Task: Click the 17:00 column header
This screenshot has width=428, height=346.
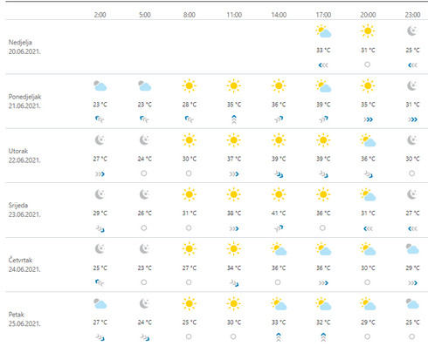Action: tap(323, 15)
